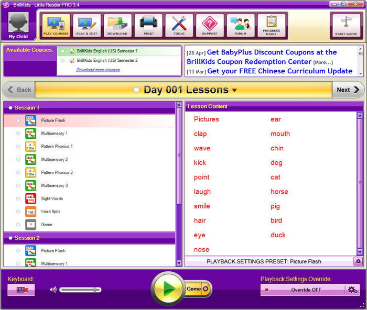The image size is (367, 310).
Task: Select BrillKids English (US) Semester 2 radio
Action: pyautogui.click(x=62, y=60)
